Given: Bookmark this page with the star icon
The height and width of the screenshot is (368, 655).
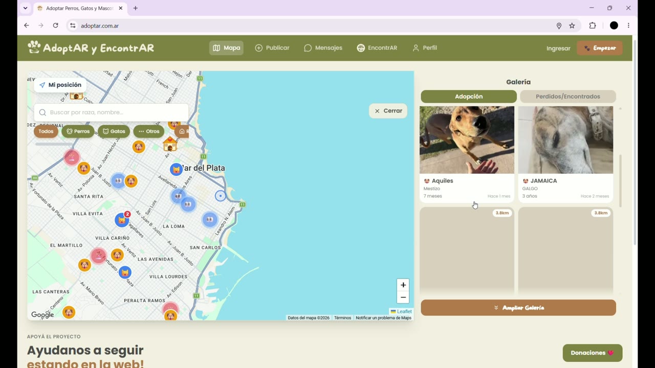Looking at the screenshot, I should tap(572, 26).
